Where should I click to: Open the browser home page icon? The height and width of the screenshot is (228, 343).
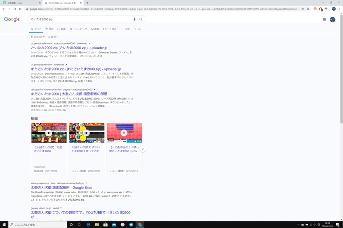(x=20, y=9)
